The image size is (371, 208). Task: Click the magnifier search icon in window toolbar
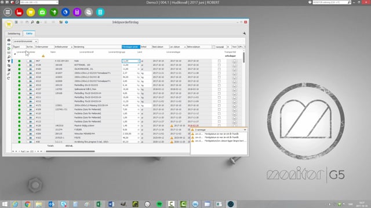(x=32, y=22)
